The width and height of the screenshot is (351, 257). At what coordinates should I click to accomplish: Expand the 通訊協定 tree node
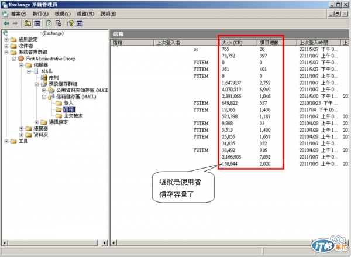tap(36, 122)
